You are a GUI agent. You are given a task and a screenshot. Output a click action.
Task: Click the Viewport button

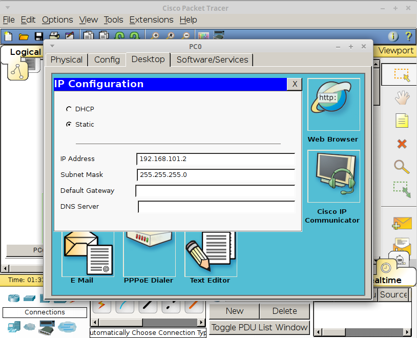[395, 51]
